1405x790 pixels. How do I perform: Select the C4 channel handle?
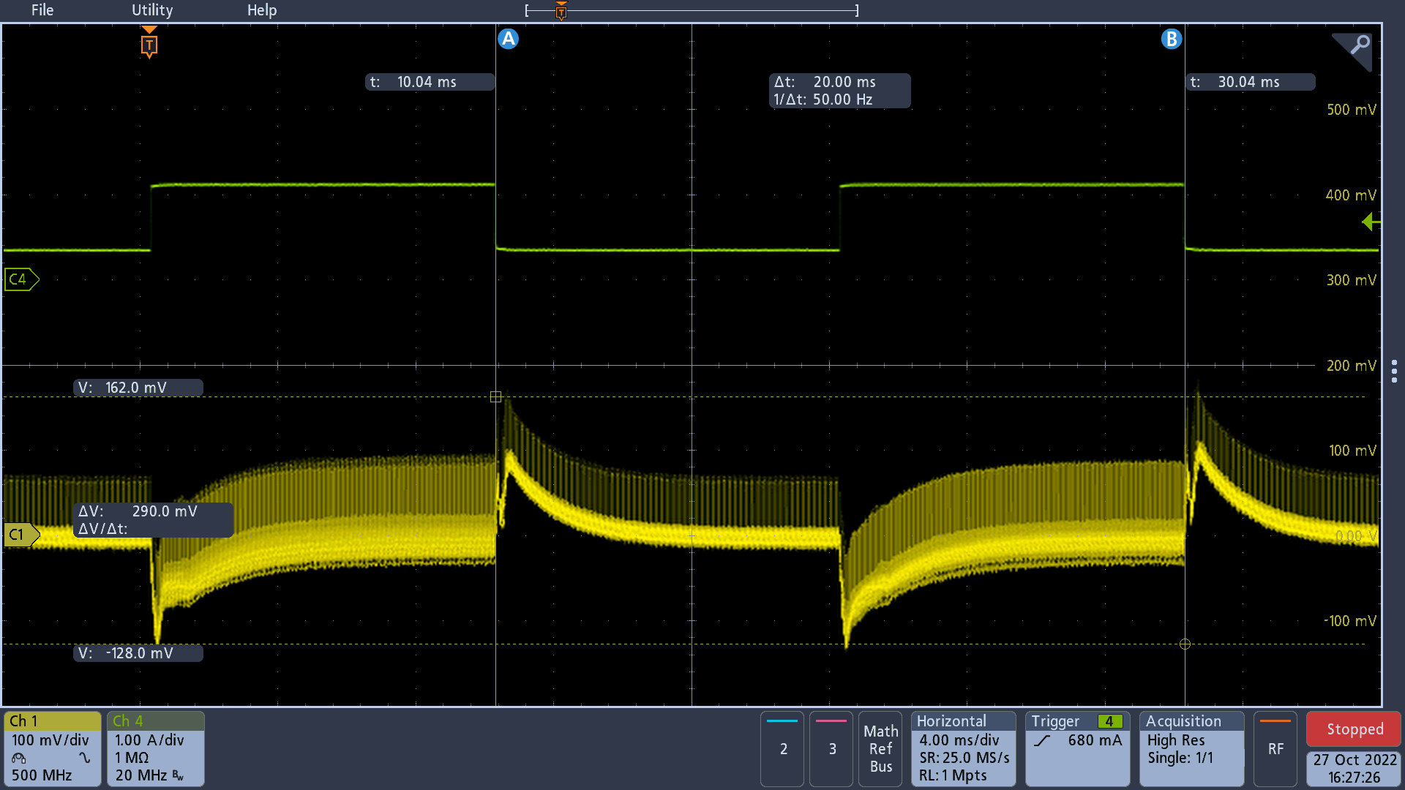[21, 279]
